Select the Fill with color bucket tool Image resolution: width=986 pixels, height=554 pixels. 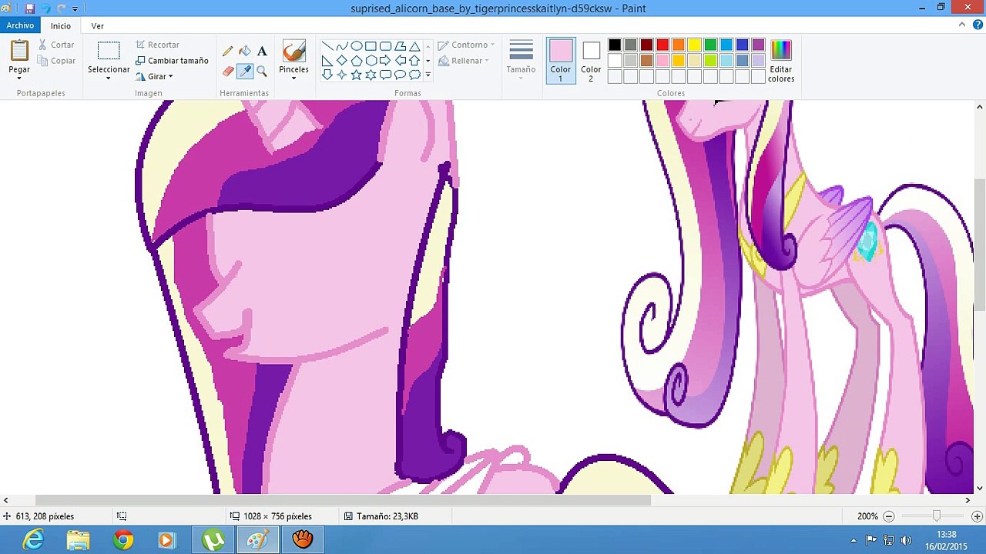click(245, 52)
